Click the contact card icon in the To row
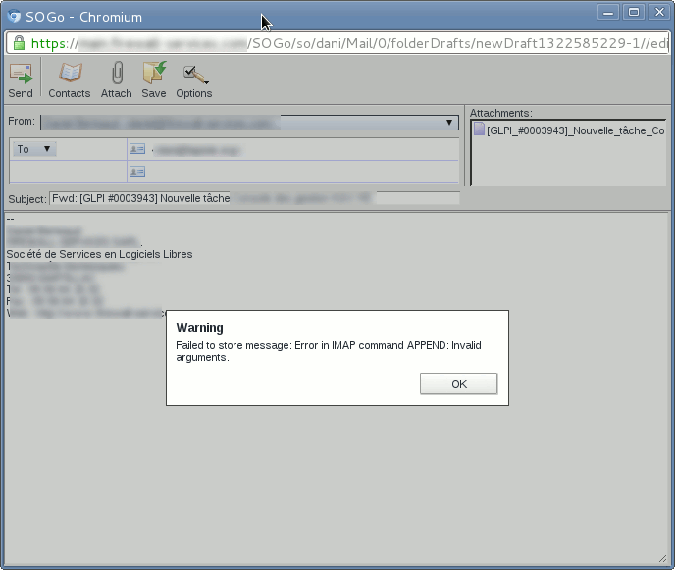675x570 pixels. [x=137, y=149]
